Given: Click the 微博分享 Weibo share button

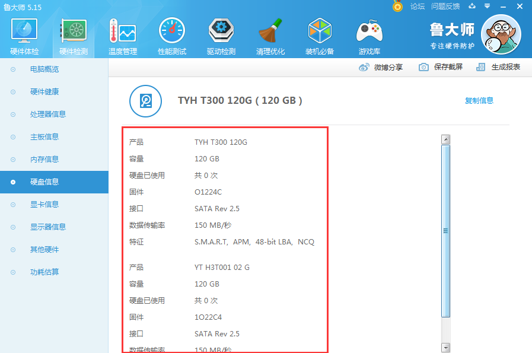Looking at the screenshot, I should 381,67.
